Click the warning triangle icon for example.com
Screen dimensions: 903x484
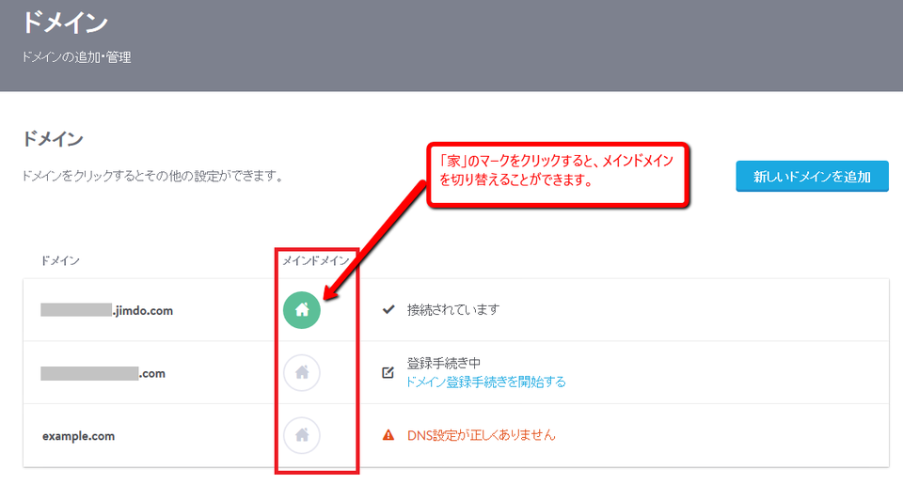pyautogui.click(x=388, y=435)
